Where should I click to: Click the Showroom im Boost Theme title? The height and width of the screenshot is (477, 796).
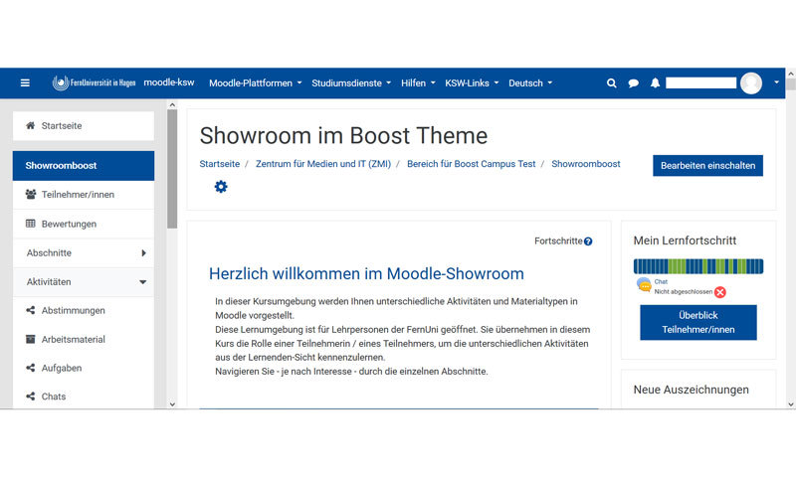pos(343,136)
